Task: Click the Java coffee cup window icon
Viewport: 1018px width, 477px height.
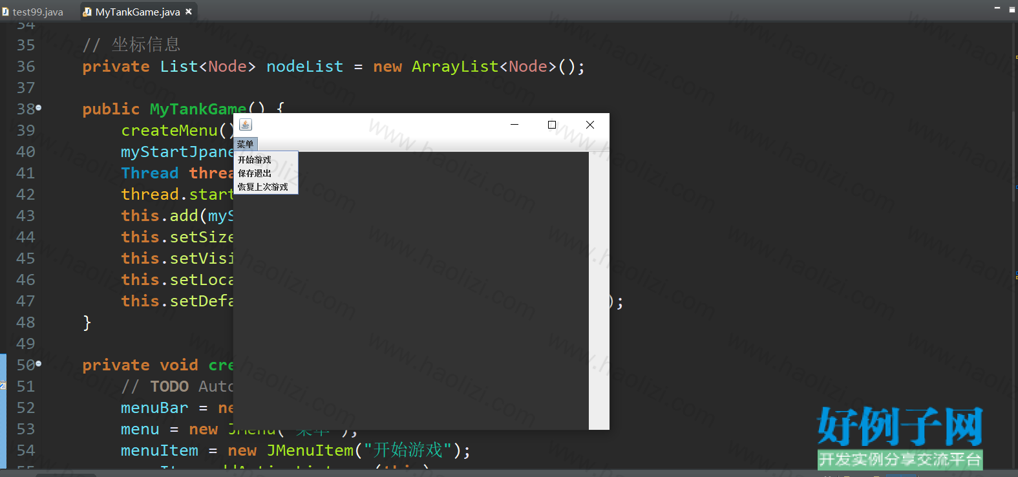Action: pyautogui.click(x=246, y=124)
